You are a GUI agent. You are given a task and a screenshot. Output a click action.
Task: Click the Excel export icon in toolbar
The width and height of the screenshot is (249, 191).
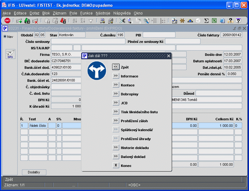click(x=214, y=21)
